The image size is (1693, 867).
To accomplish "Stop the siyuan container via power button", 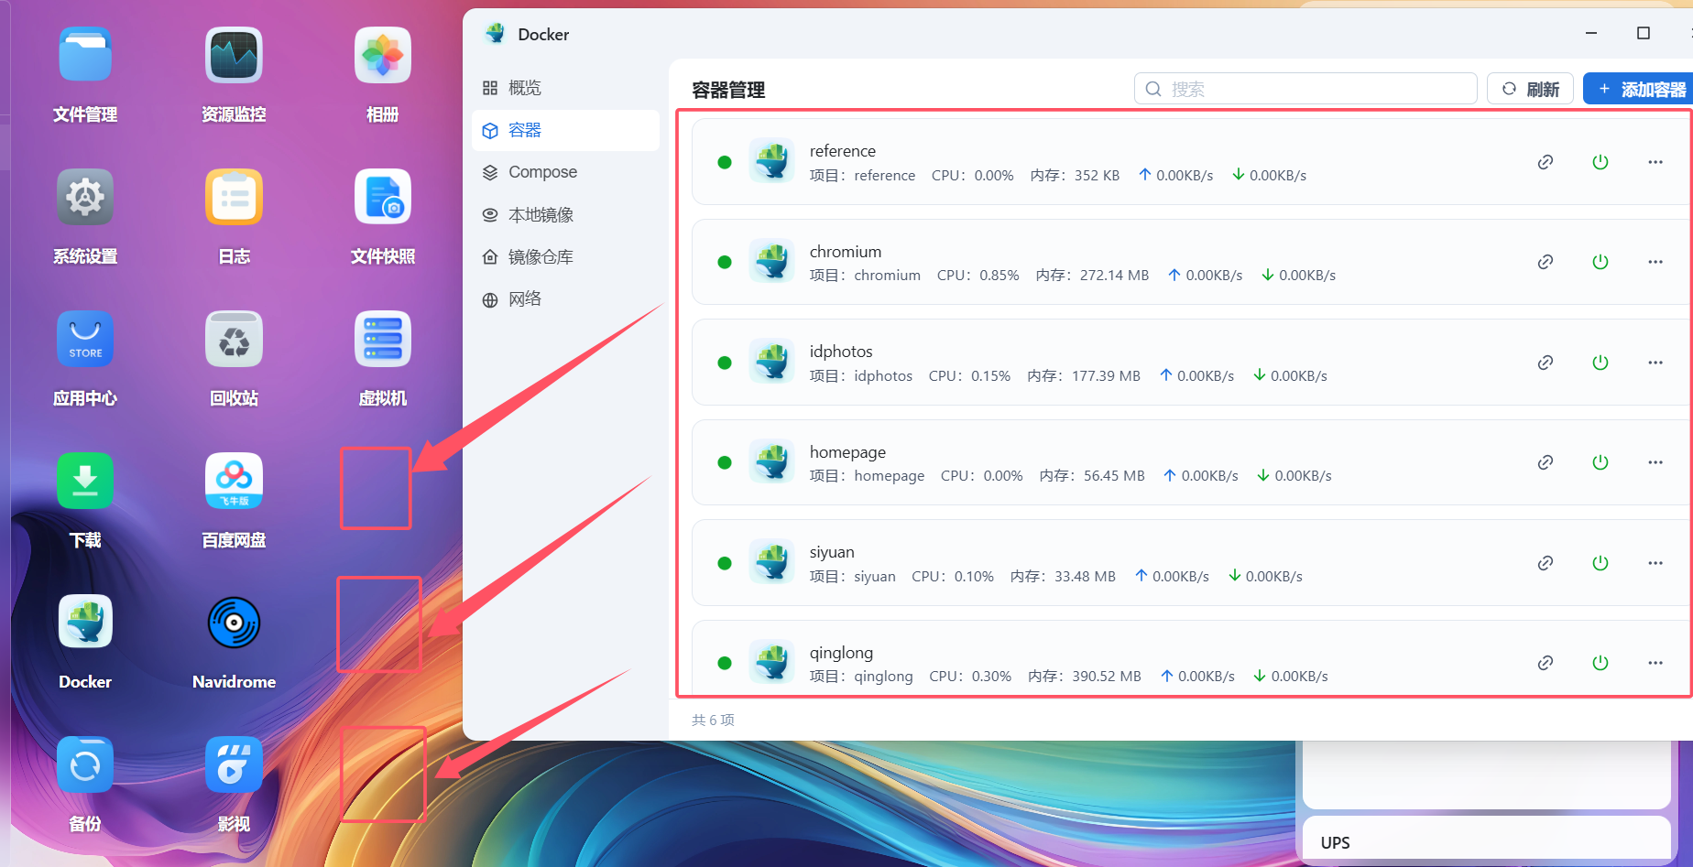I will pyautogui.click(x=1600, y=563).
